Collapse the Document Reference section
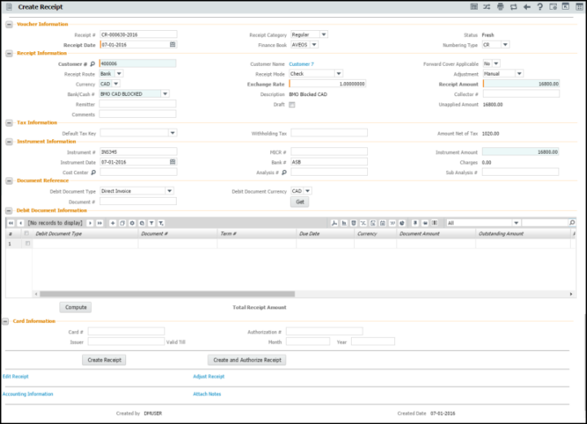The image size is (587, 424). (9, 181)
